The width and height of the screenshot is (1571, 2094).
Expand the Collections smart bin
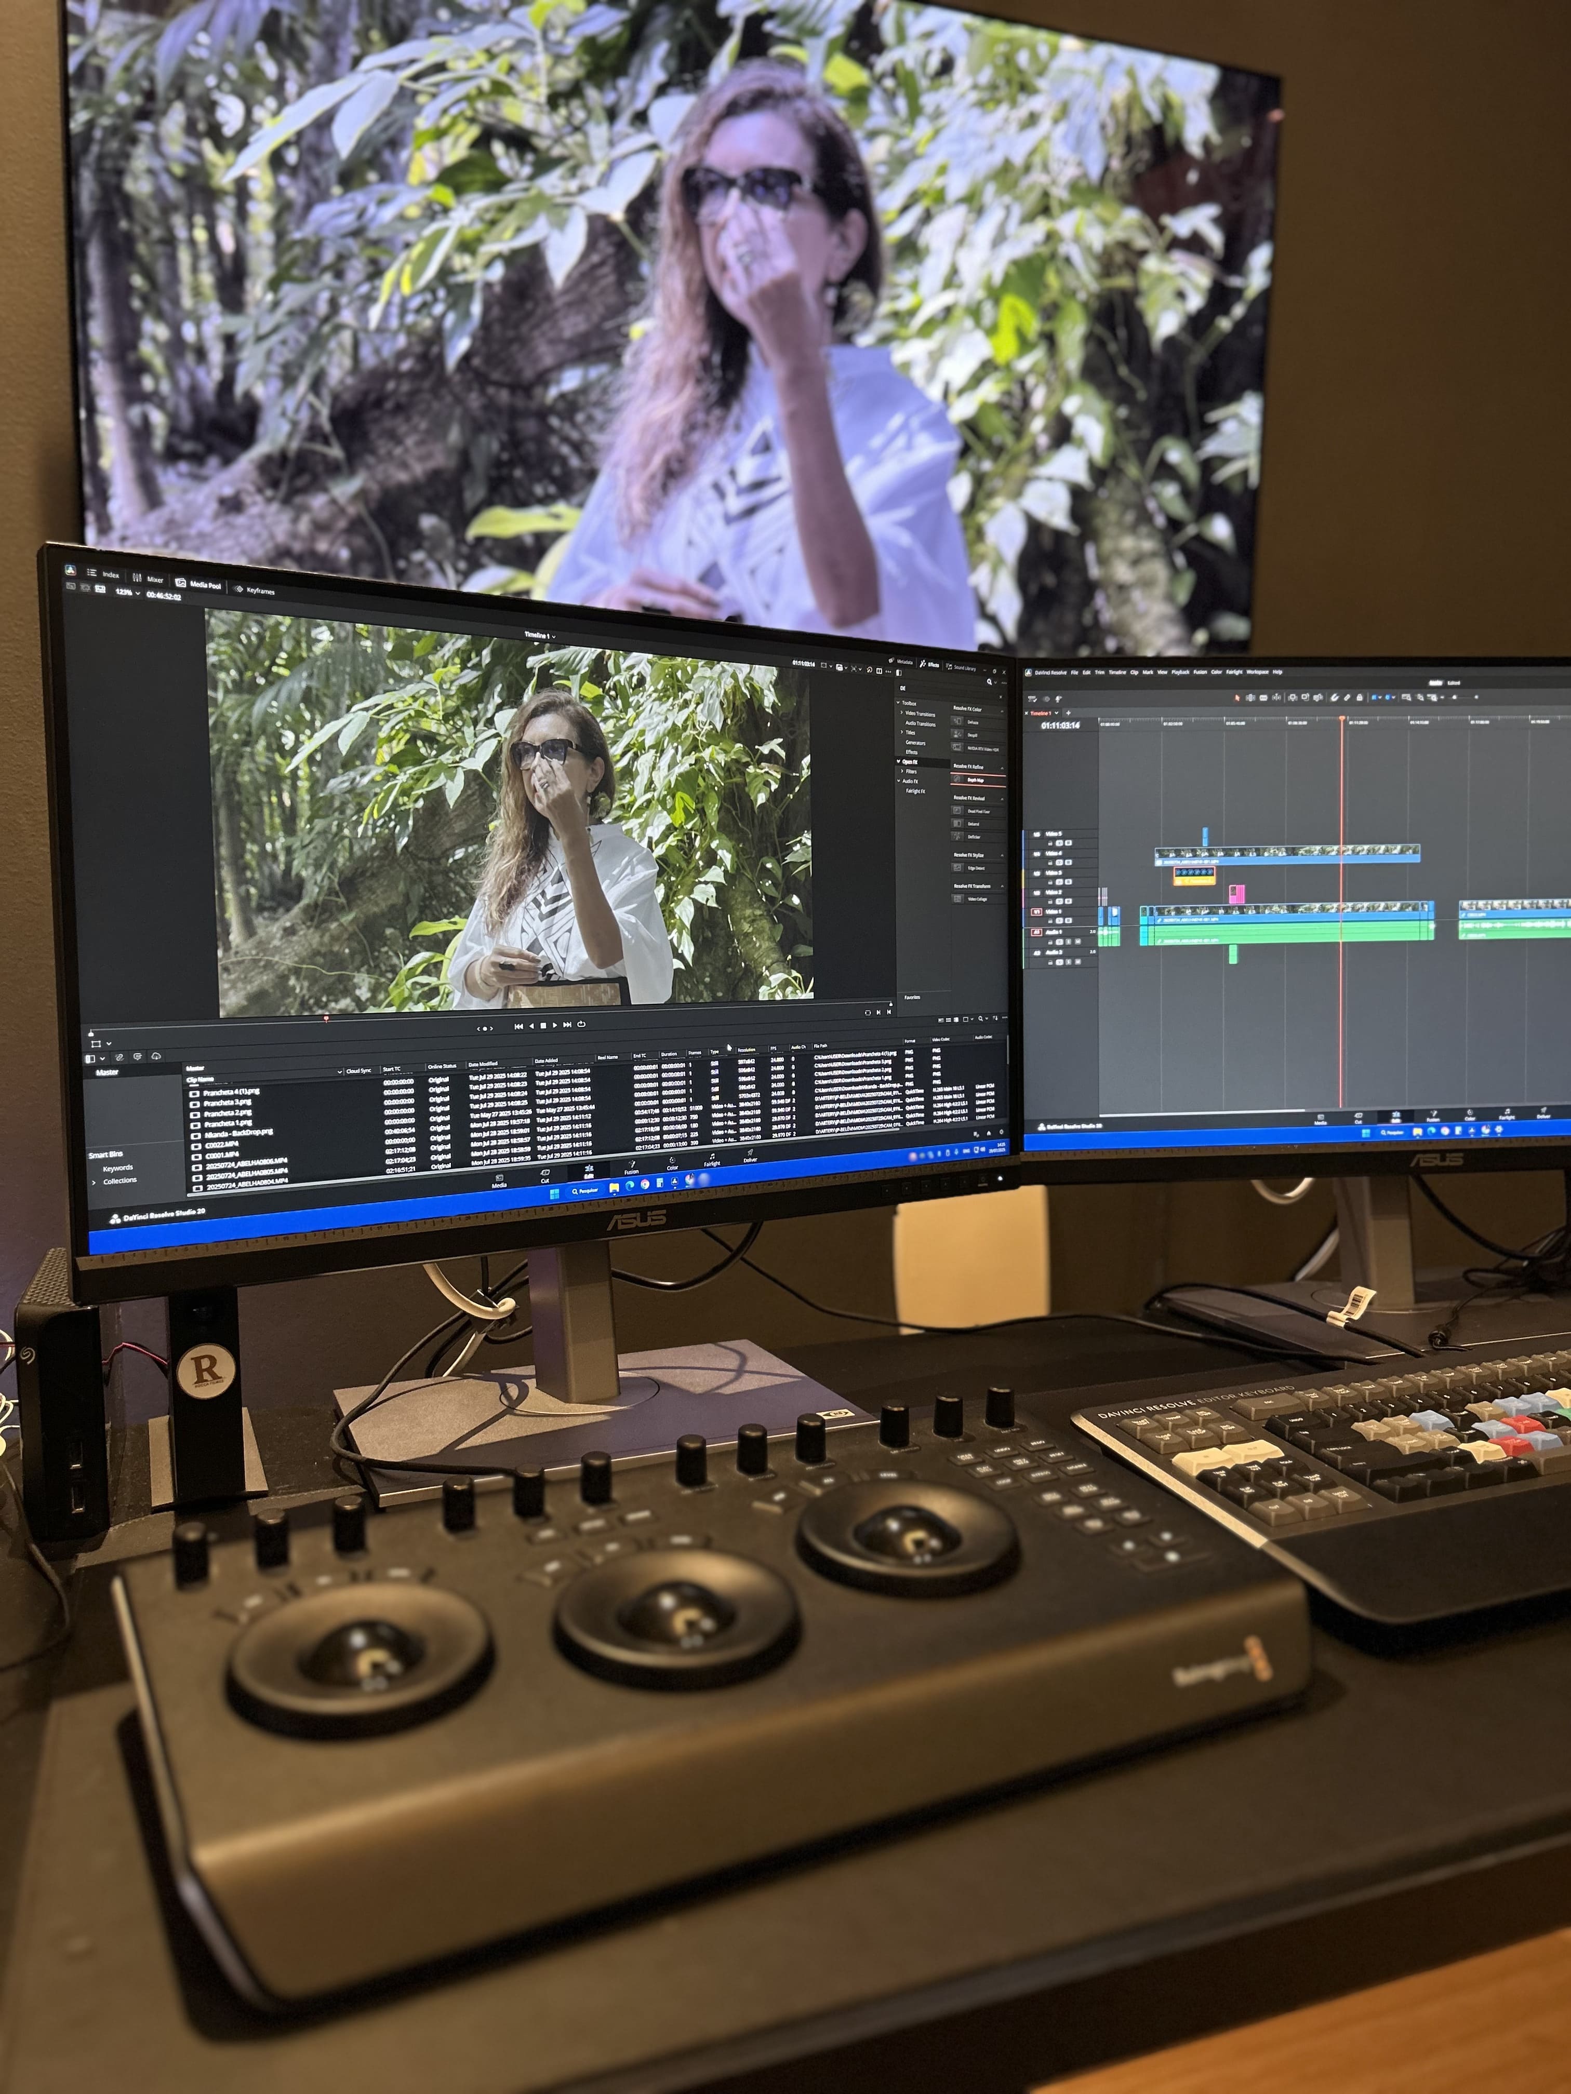(x=93, y=1183)
